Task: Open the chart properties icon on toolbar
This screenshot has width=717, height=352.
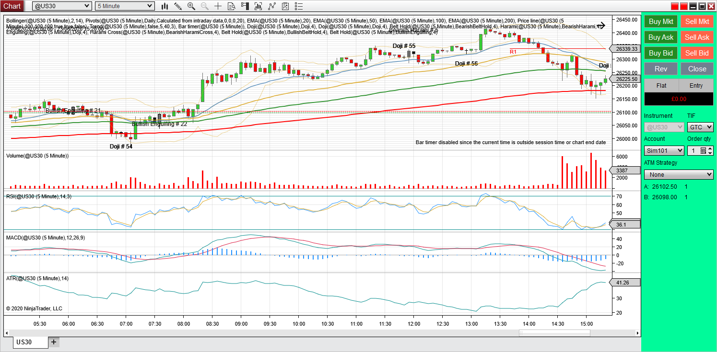Action: coord(285,6)
